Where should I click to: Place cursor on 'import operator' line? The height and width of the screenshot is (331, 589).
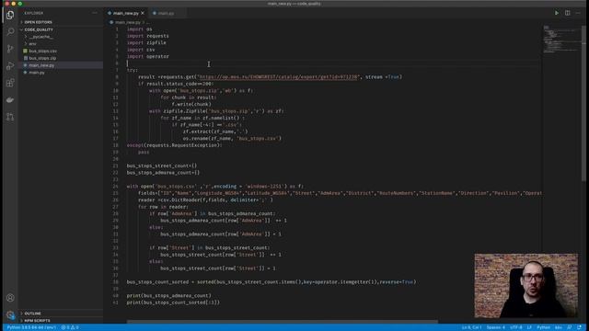pyautogui.click(x=147, y=56)
